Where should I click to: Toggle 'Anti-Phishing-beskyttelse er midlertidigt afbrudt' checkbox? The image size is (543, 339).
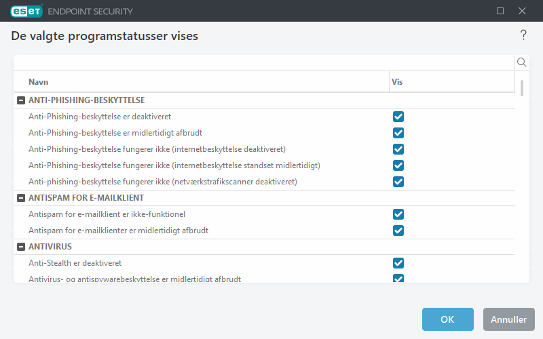point(398,133)
